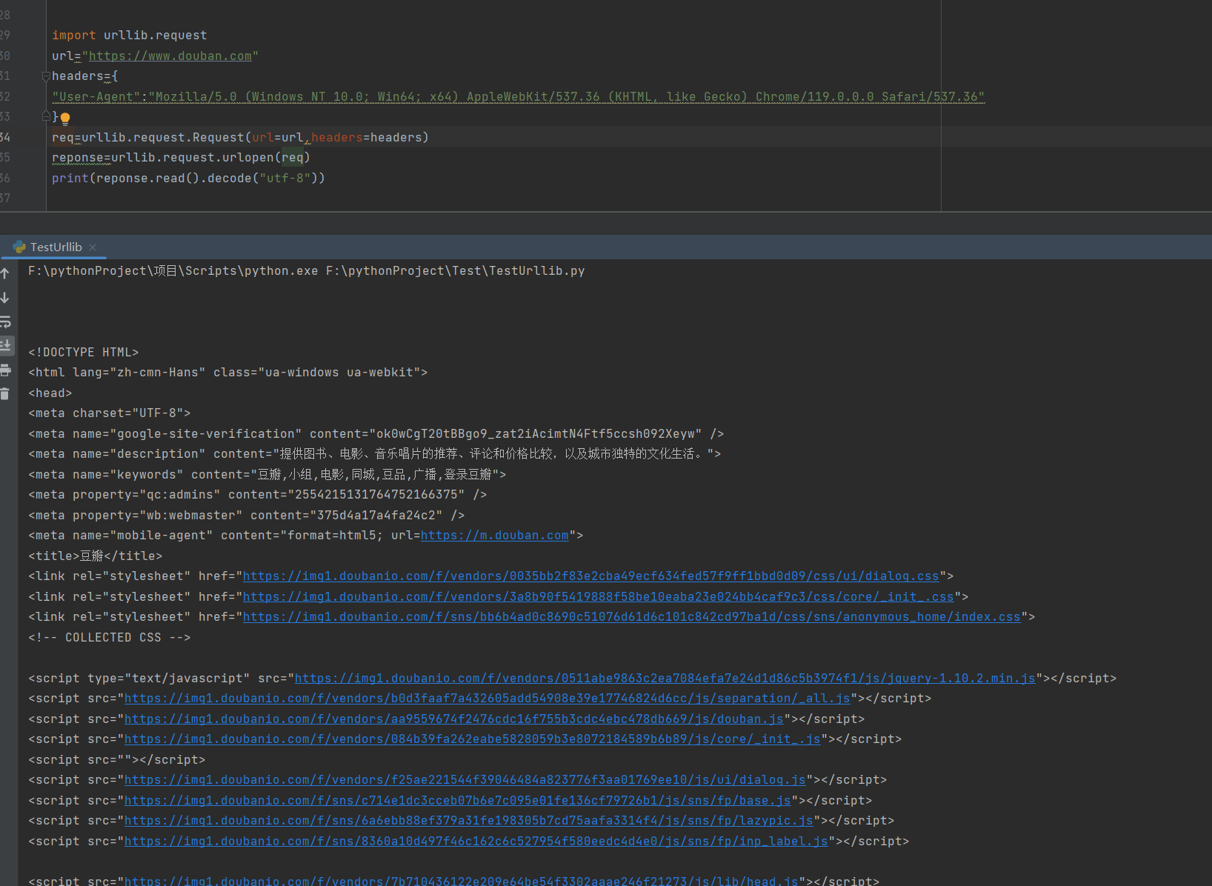Click the Print console output icon

point(5,370)
